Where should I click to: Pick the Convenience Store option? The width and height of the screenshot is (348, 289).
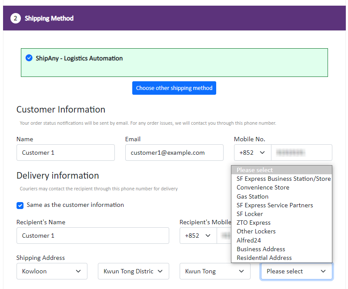pos(281,187)
